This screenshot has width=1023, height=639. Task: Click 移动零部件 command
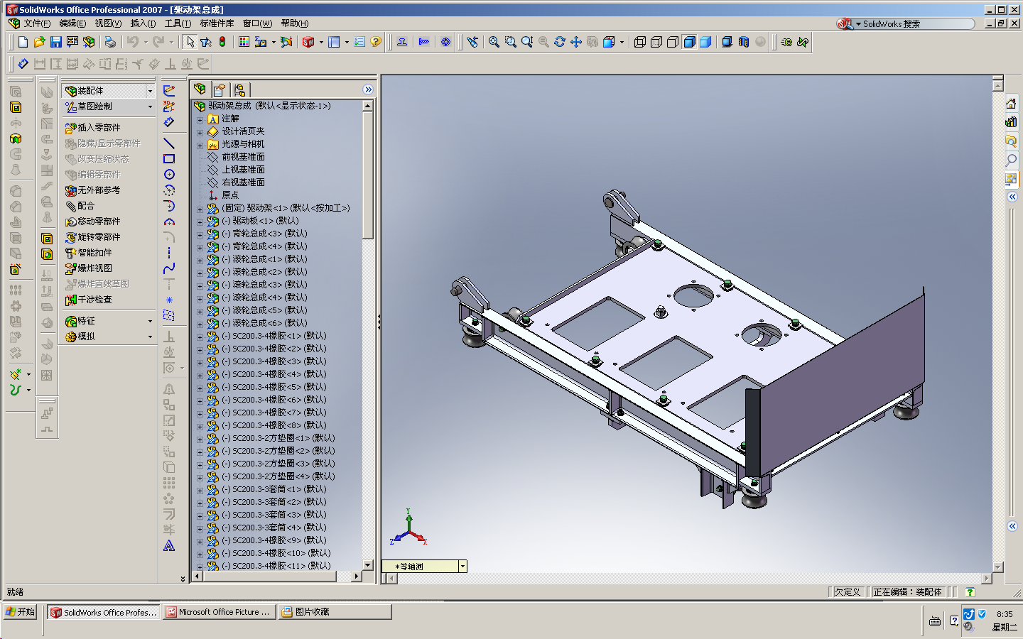(92, 222)
